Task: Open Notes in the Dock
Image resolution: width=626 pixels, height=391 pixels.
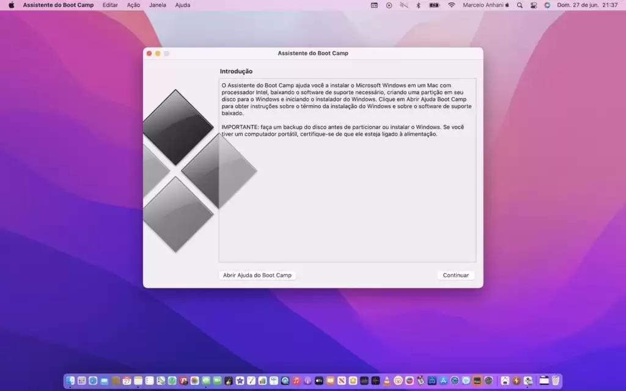Action: click(138, 381)
